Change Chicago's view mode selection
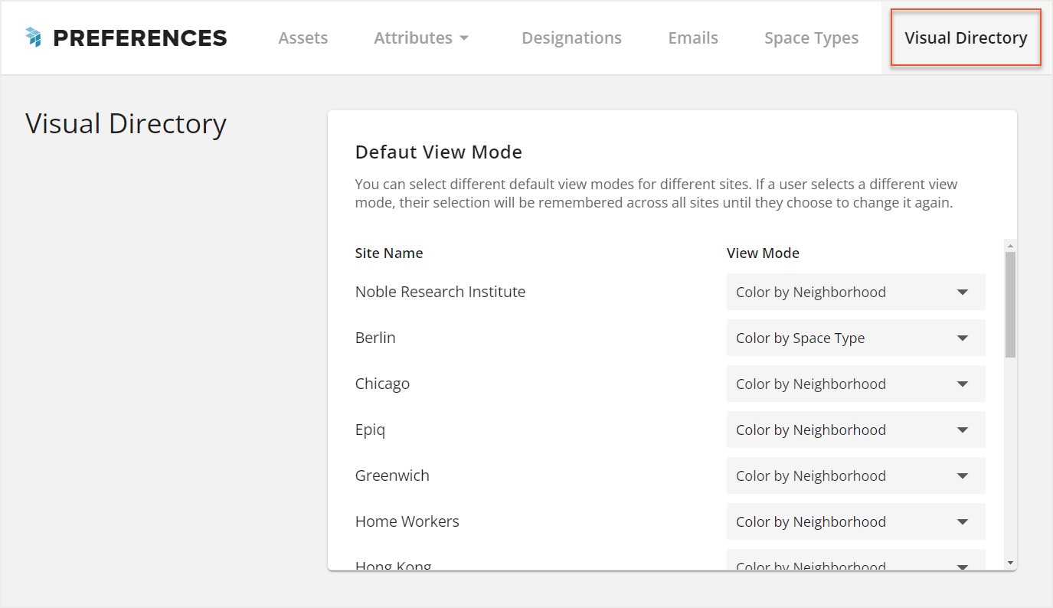This screenshot has height=608, width=1053. coord(855,384)
